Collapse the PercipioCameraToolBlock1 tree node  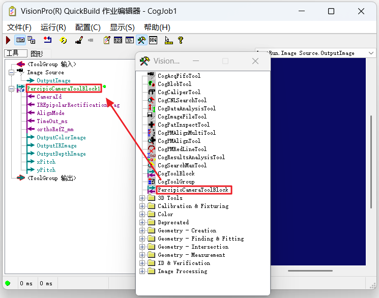[11, 89]
